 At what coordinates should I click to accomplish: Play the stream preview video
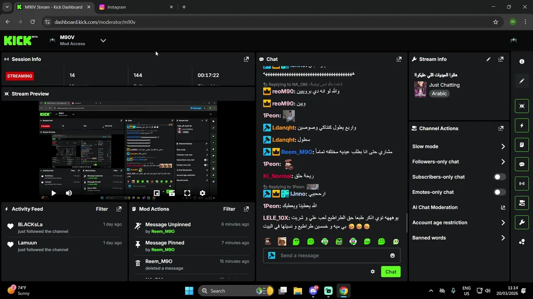point(54,193)
